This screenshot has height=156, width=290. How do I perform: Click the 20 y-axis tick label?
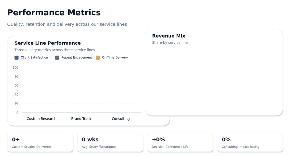(16, 103)
